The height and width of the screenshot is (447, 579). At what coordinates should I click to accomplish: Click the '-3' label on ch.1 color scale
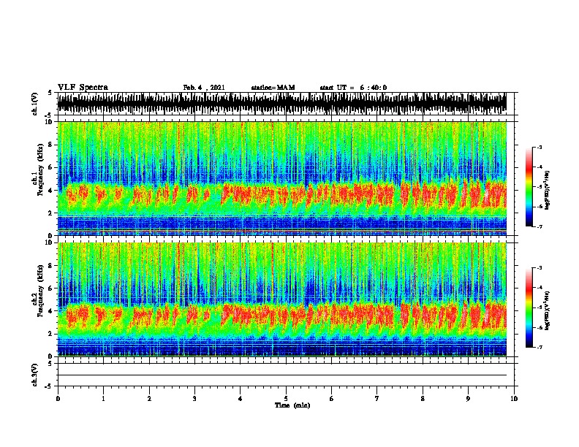click(x=539, y=147)
